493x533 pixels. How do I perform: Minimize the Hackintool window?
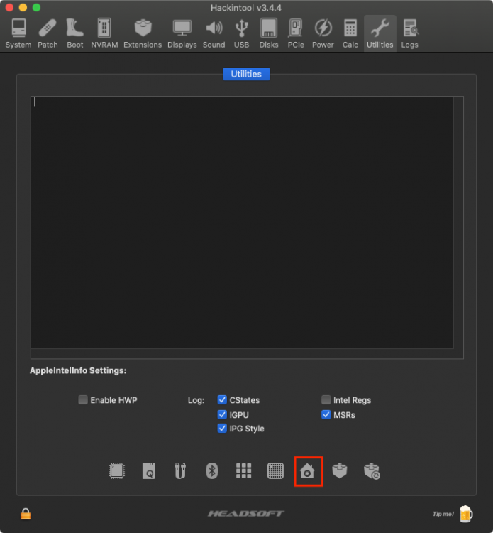[x=23, y=8]
